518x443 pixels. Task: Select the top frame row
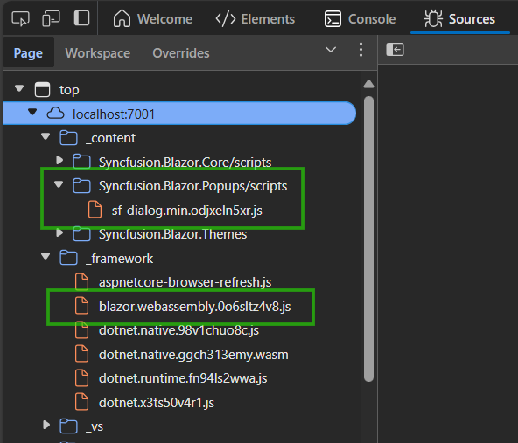point(180,90)
